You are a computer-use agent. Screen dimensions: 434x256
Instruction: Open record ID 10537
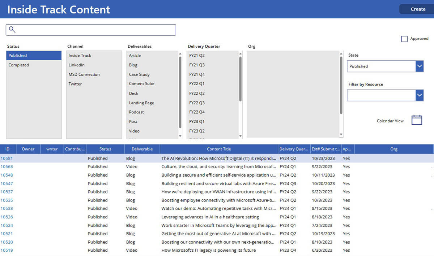pos(7,192)
